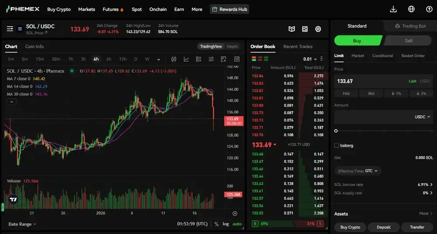Click the Rewards Hub gift icon
The height and width of the screenshot is (234, 437).
[x=215, y=10]
